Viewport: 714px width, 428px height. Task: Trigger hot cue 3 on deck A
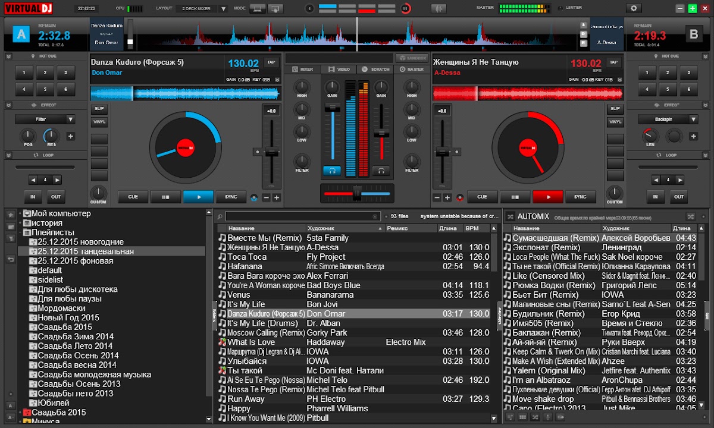pyautogui.click(x=66, y=73)
